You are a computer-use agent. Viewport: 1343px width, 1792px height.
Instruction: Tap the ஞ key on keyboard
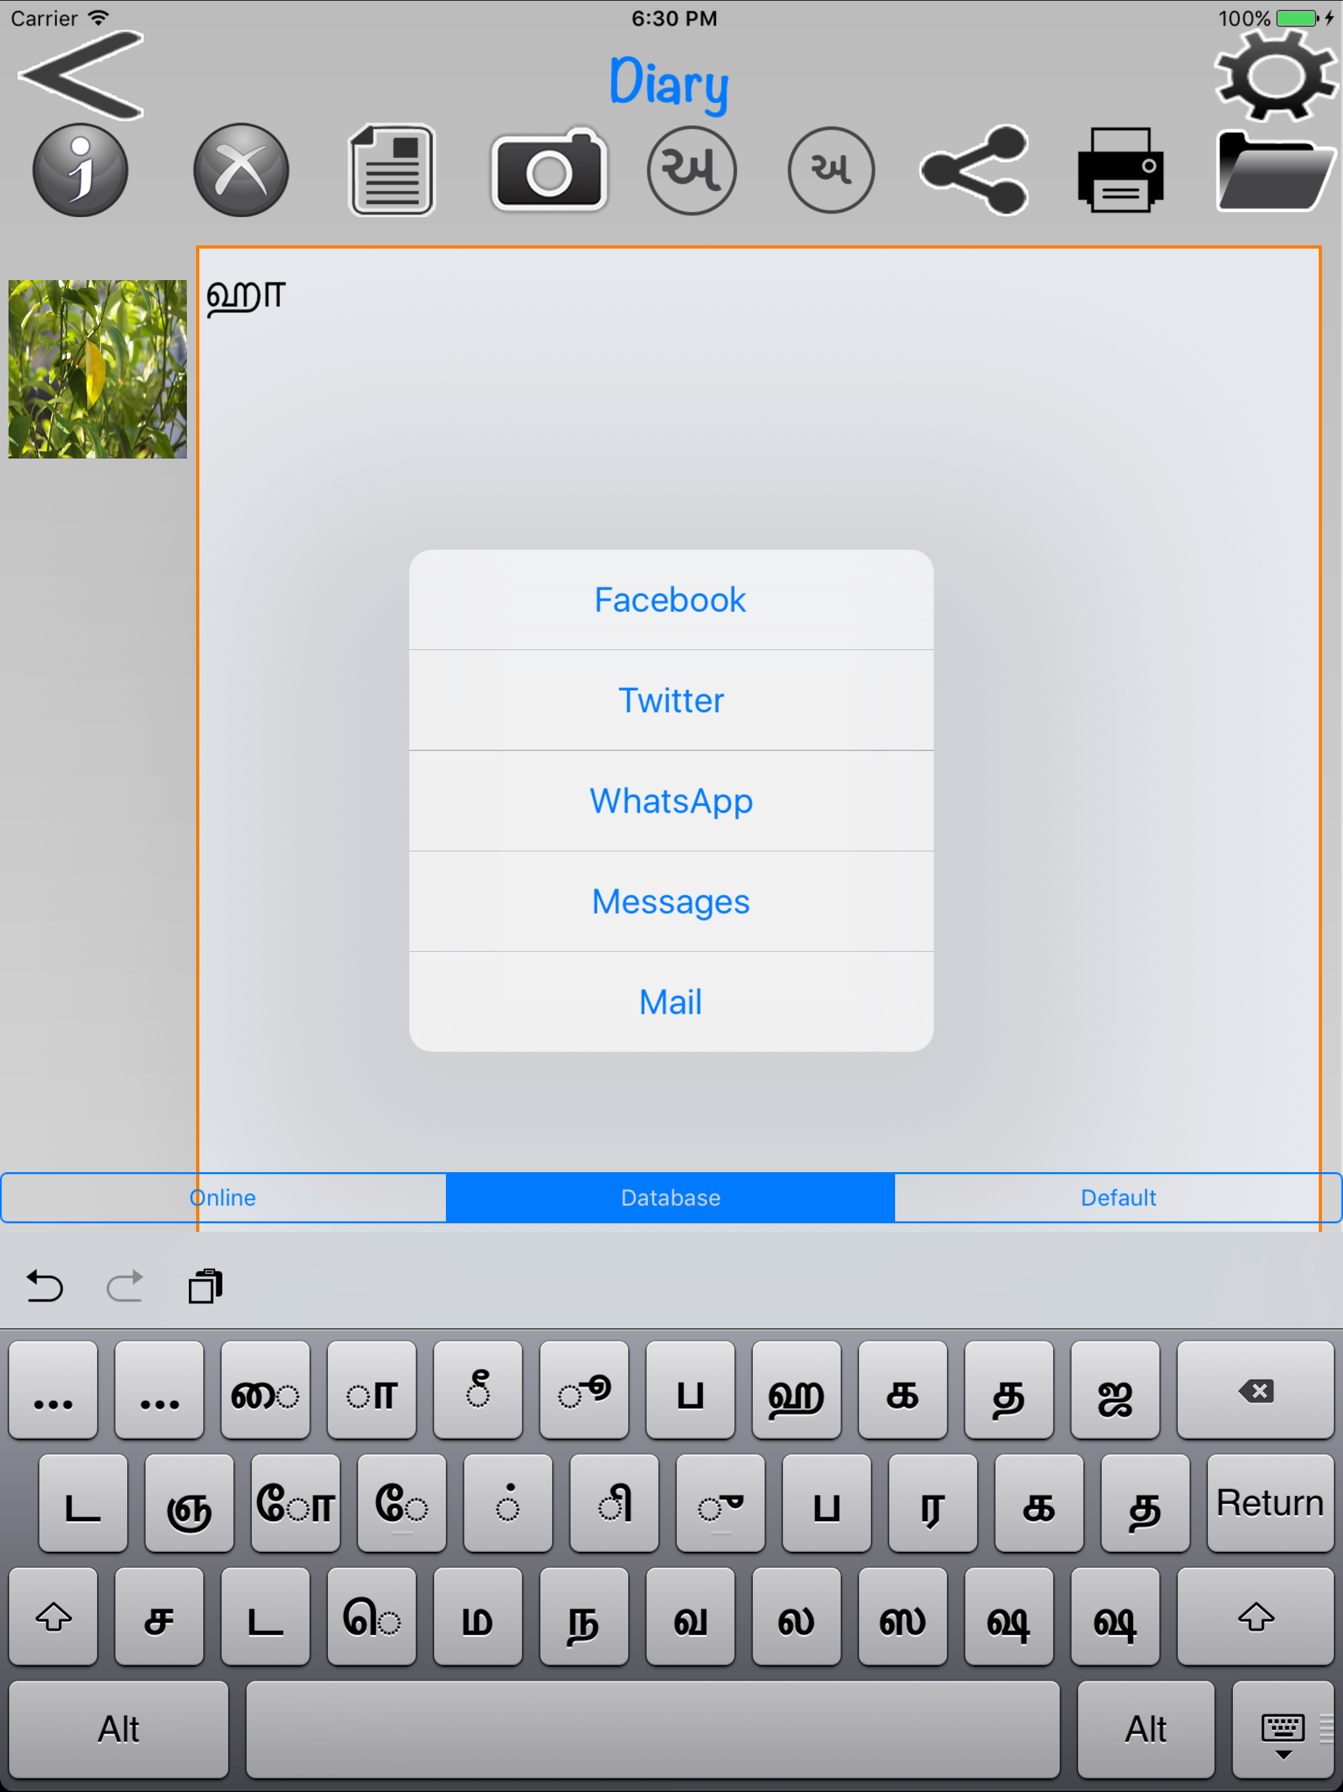pos(190,1503)
